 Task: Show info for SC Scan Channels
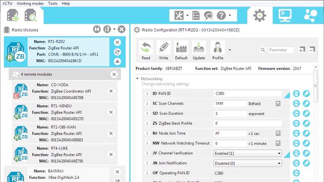[147, 103]
